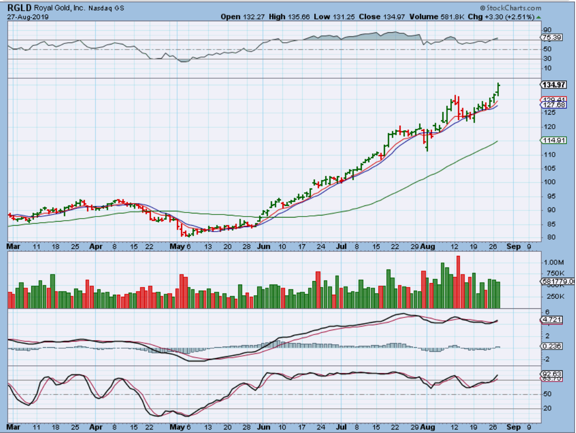Click the 'High 135.66' value
This screenshot has height=433, width=576.
coord(289,17)
